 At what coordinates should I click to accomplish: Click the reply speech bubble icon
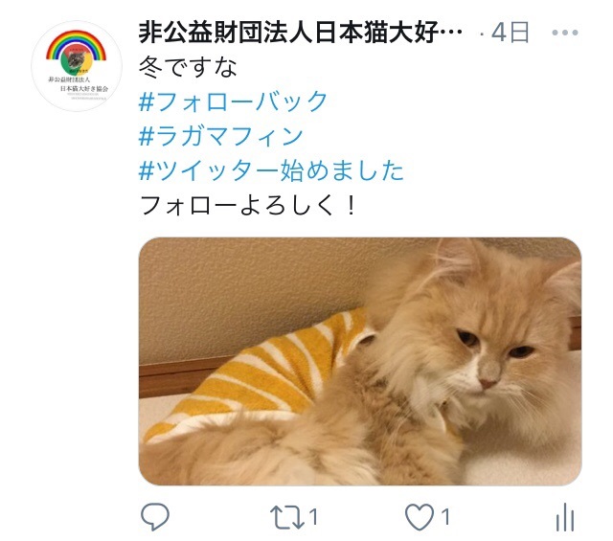(x=155, y=517)
